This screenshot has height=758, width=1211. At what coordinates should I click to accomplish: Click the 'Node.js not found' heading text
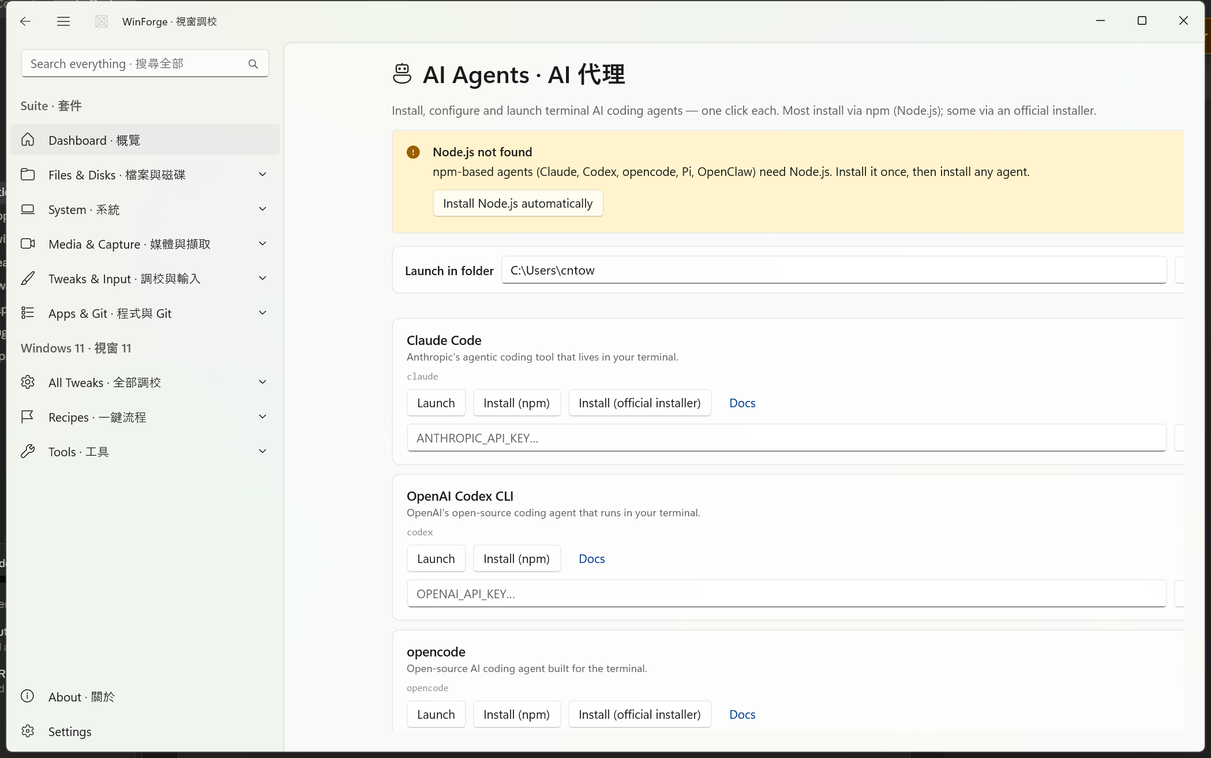click(x=482, y=152)
